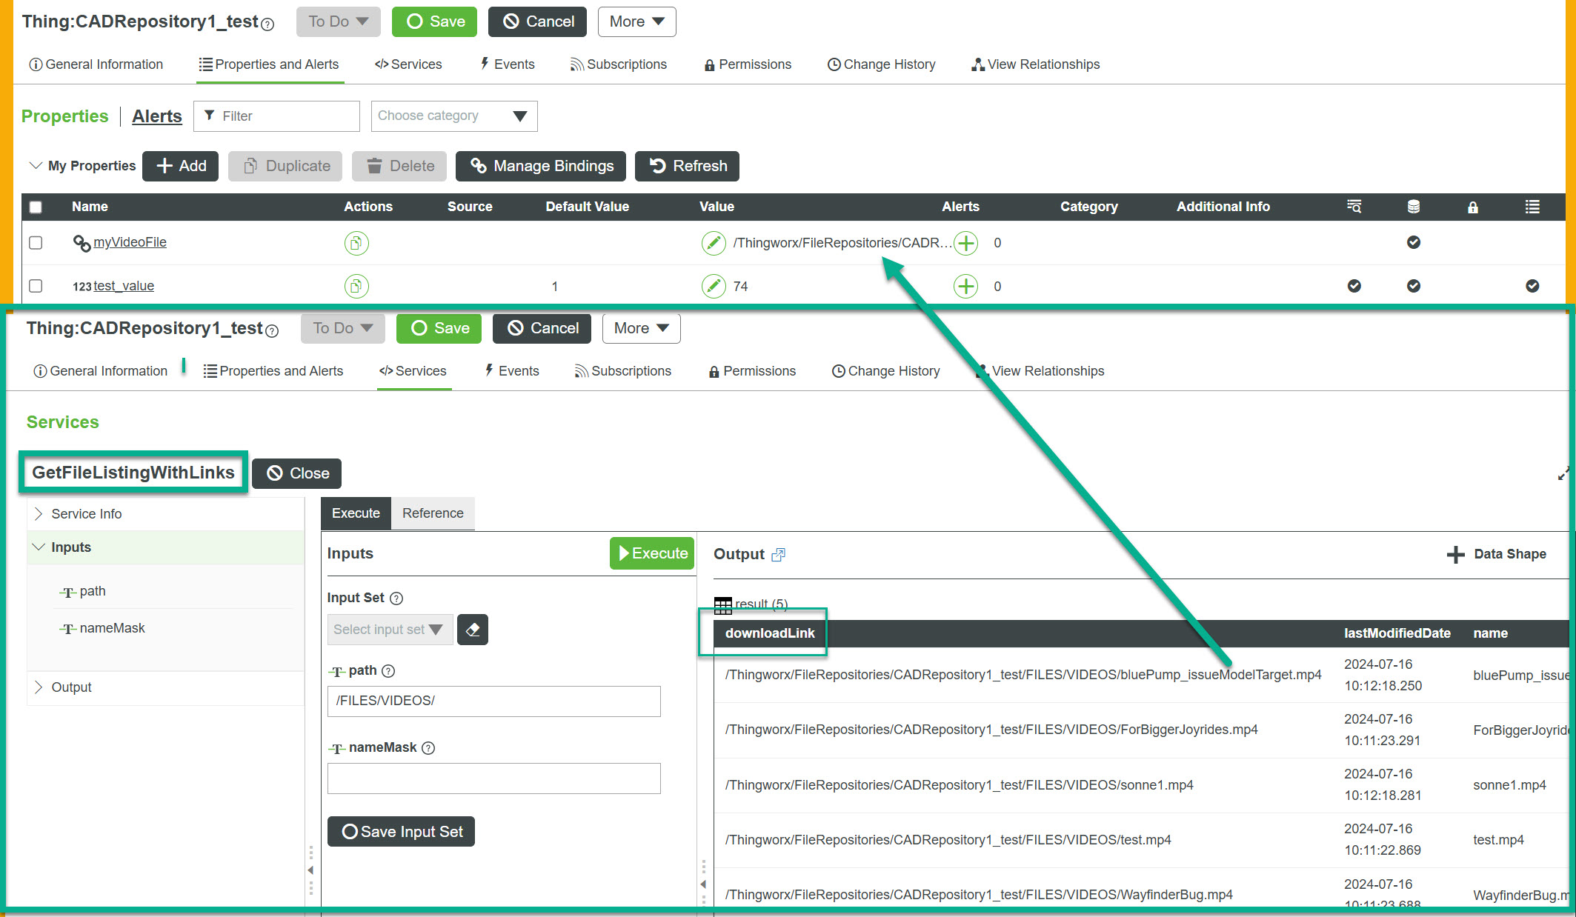
Task: Click the plus icon beside Data Shape
Action: click(x=1455, y=554)
